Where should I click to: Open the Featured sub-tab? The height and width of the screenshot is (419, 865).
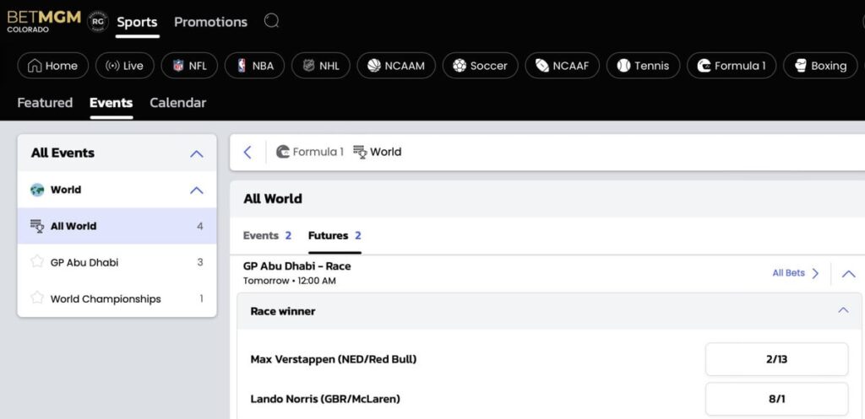point(46,103)
